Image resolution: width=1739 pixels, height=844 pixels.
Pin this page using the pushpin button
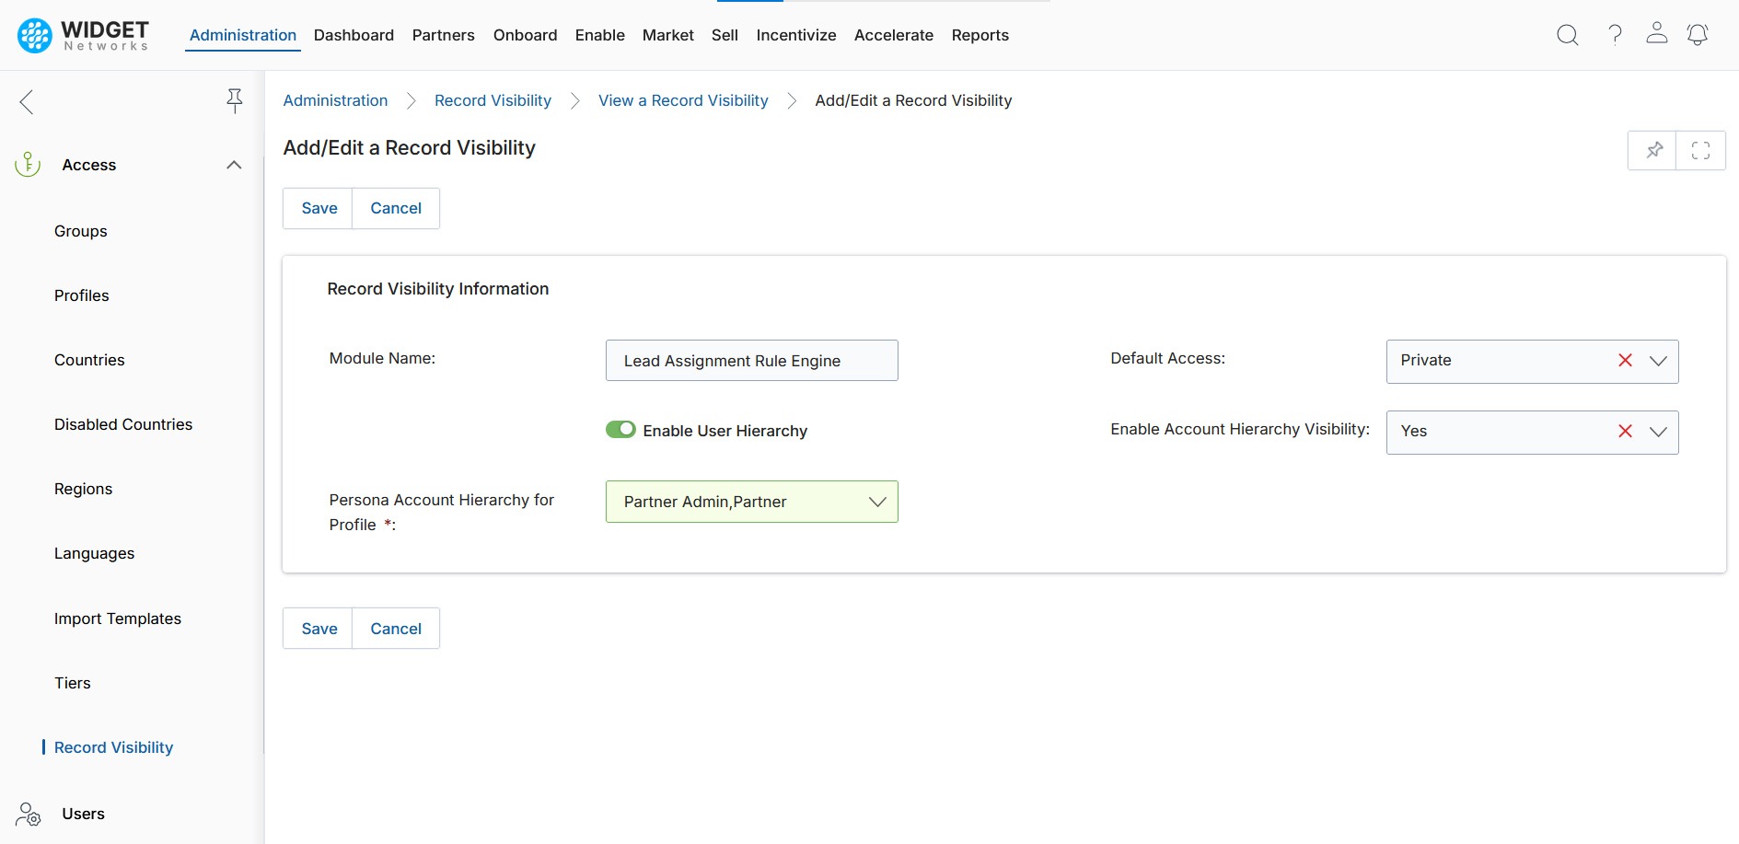click(1653, 150)
